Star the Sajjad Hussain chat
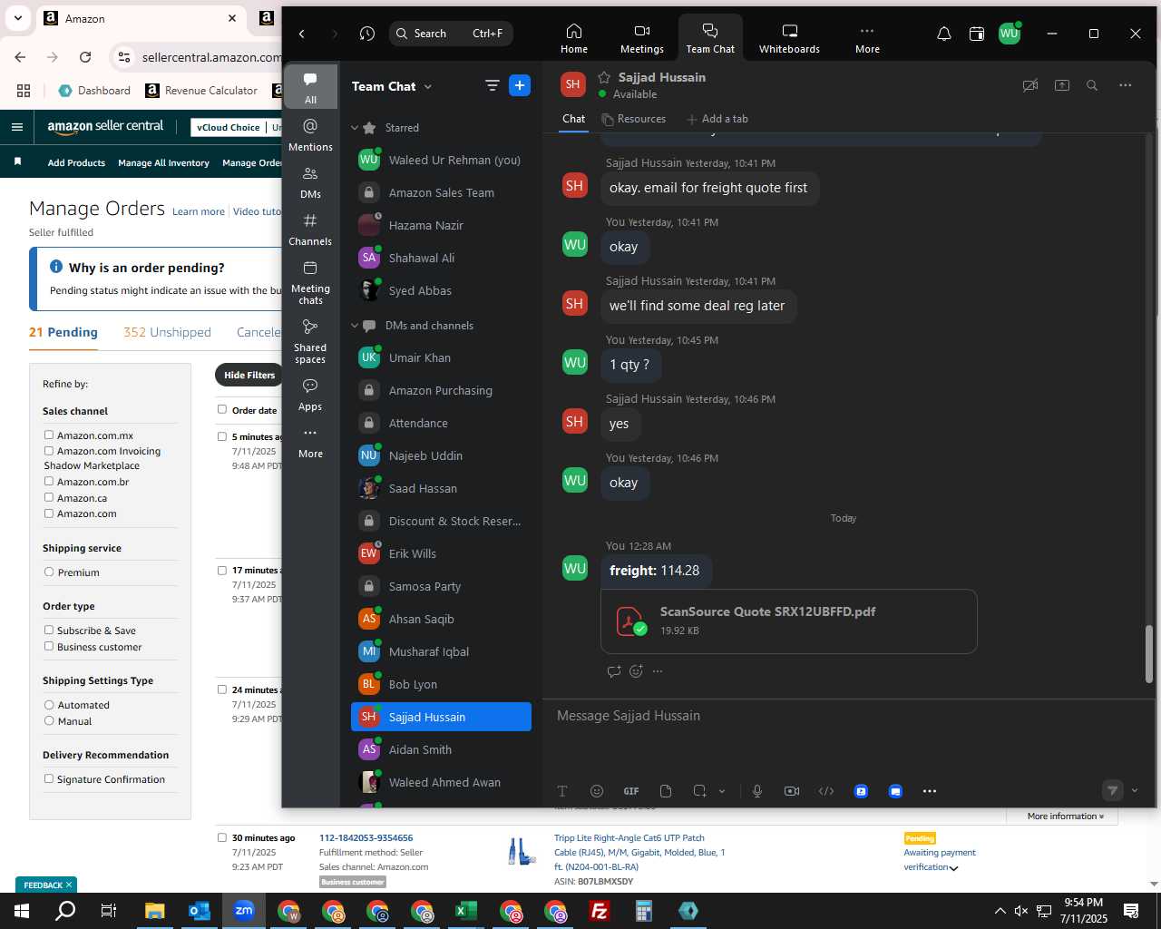This screenshot has width=1161, height=929. point(604,77)
